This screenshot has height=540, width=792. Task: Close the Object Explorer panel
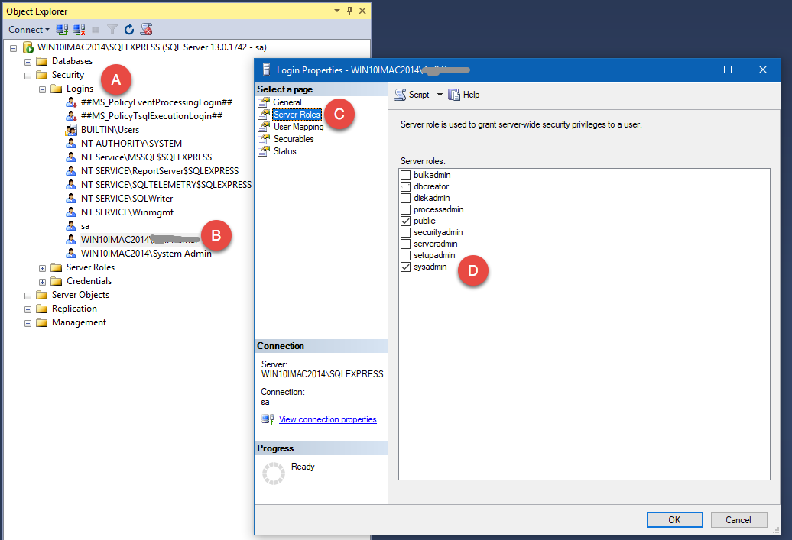point(362,11)
